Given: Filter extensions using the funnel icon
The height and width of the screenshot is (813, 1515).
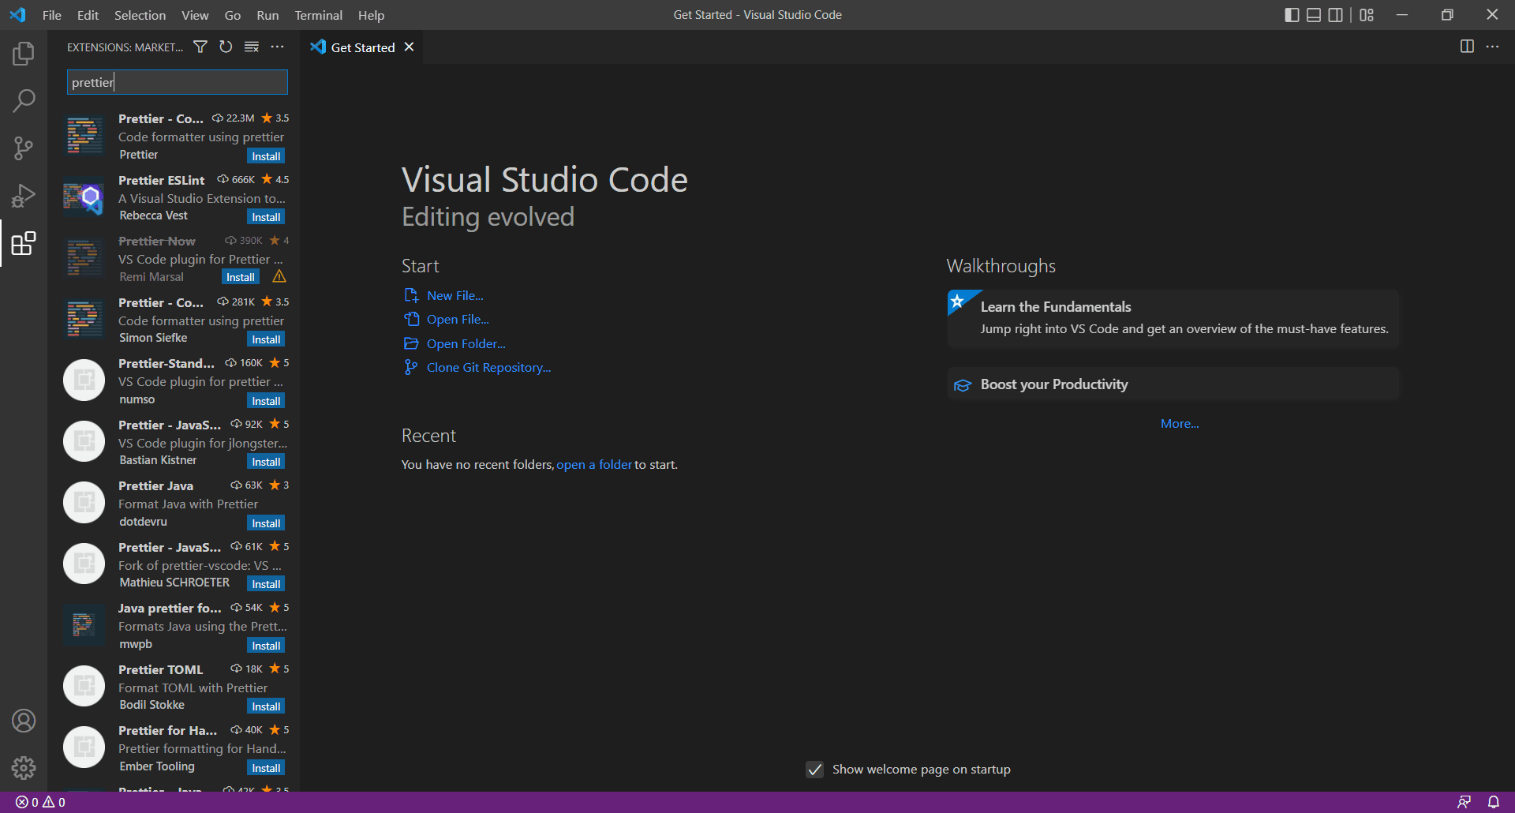Looking at the screenshot, I should coord(200,47).
